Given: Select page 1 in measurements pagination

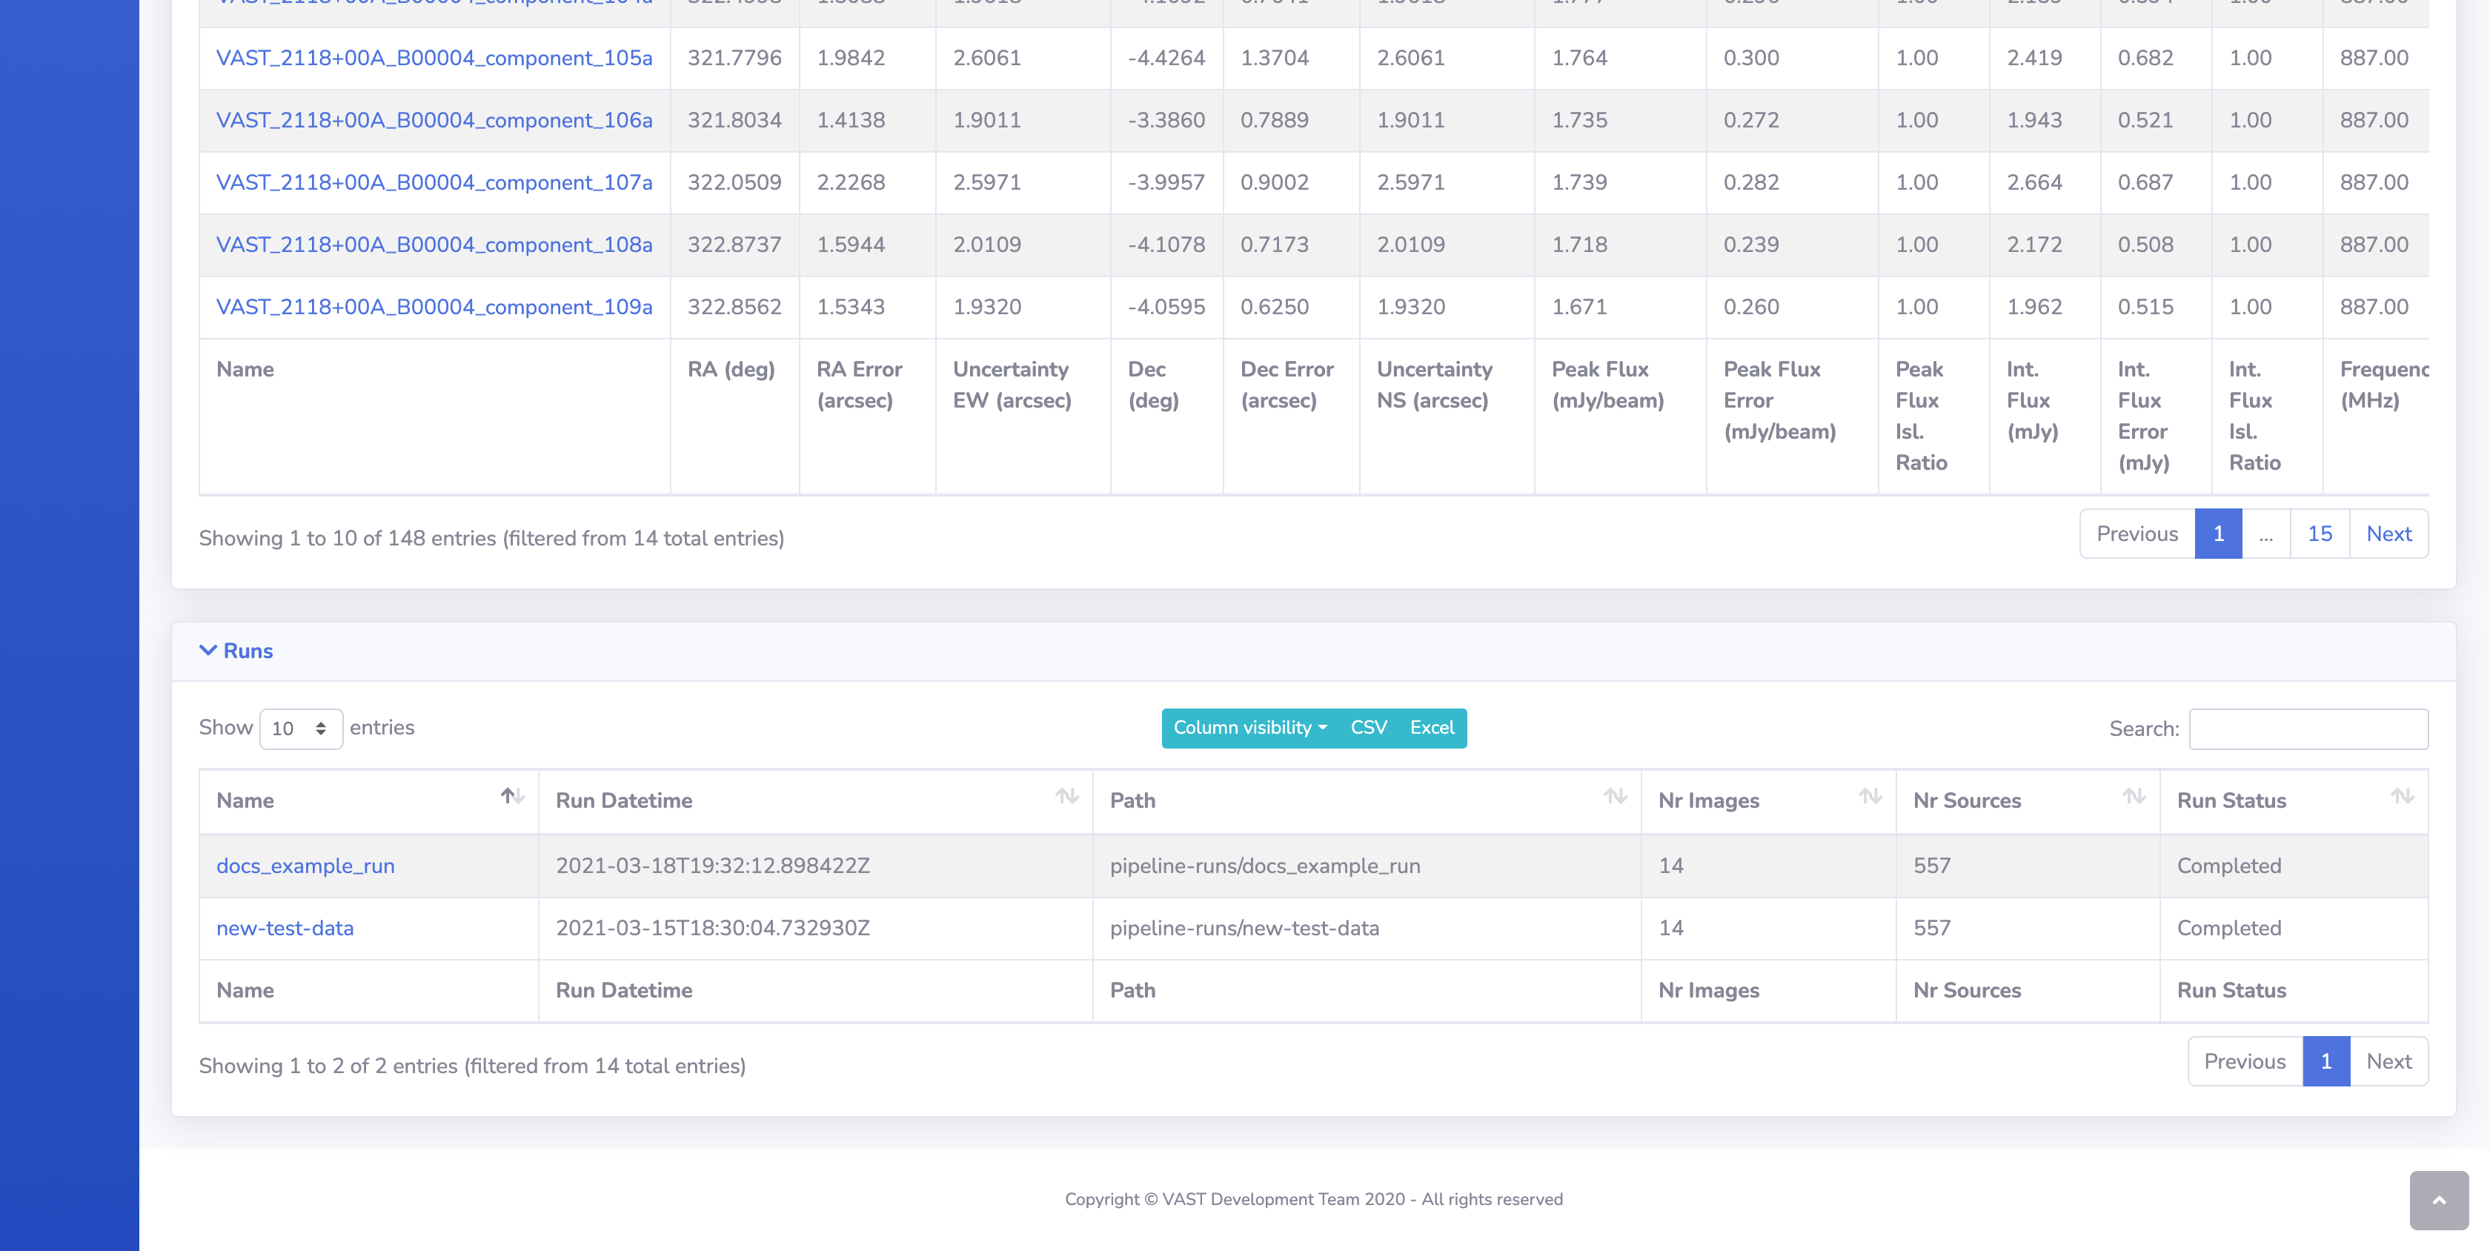Looking at the screenshot, I should [2218, 534].
